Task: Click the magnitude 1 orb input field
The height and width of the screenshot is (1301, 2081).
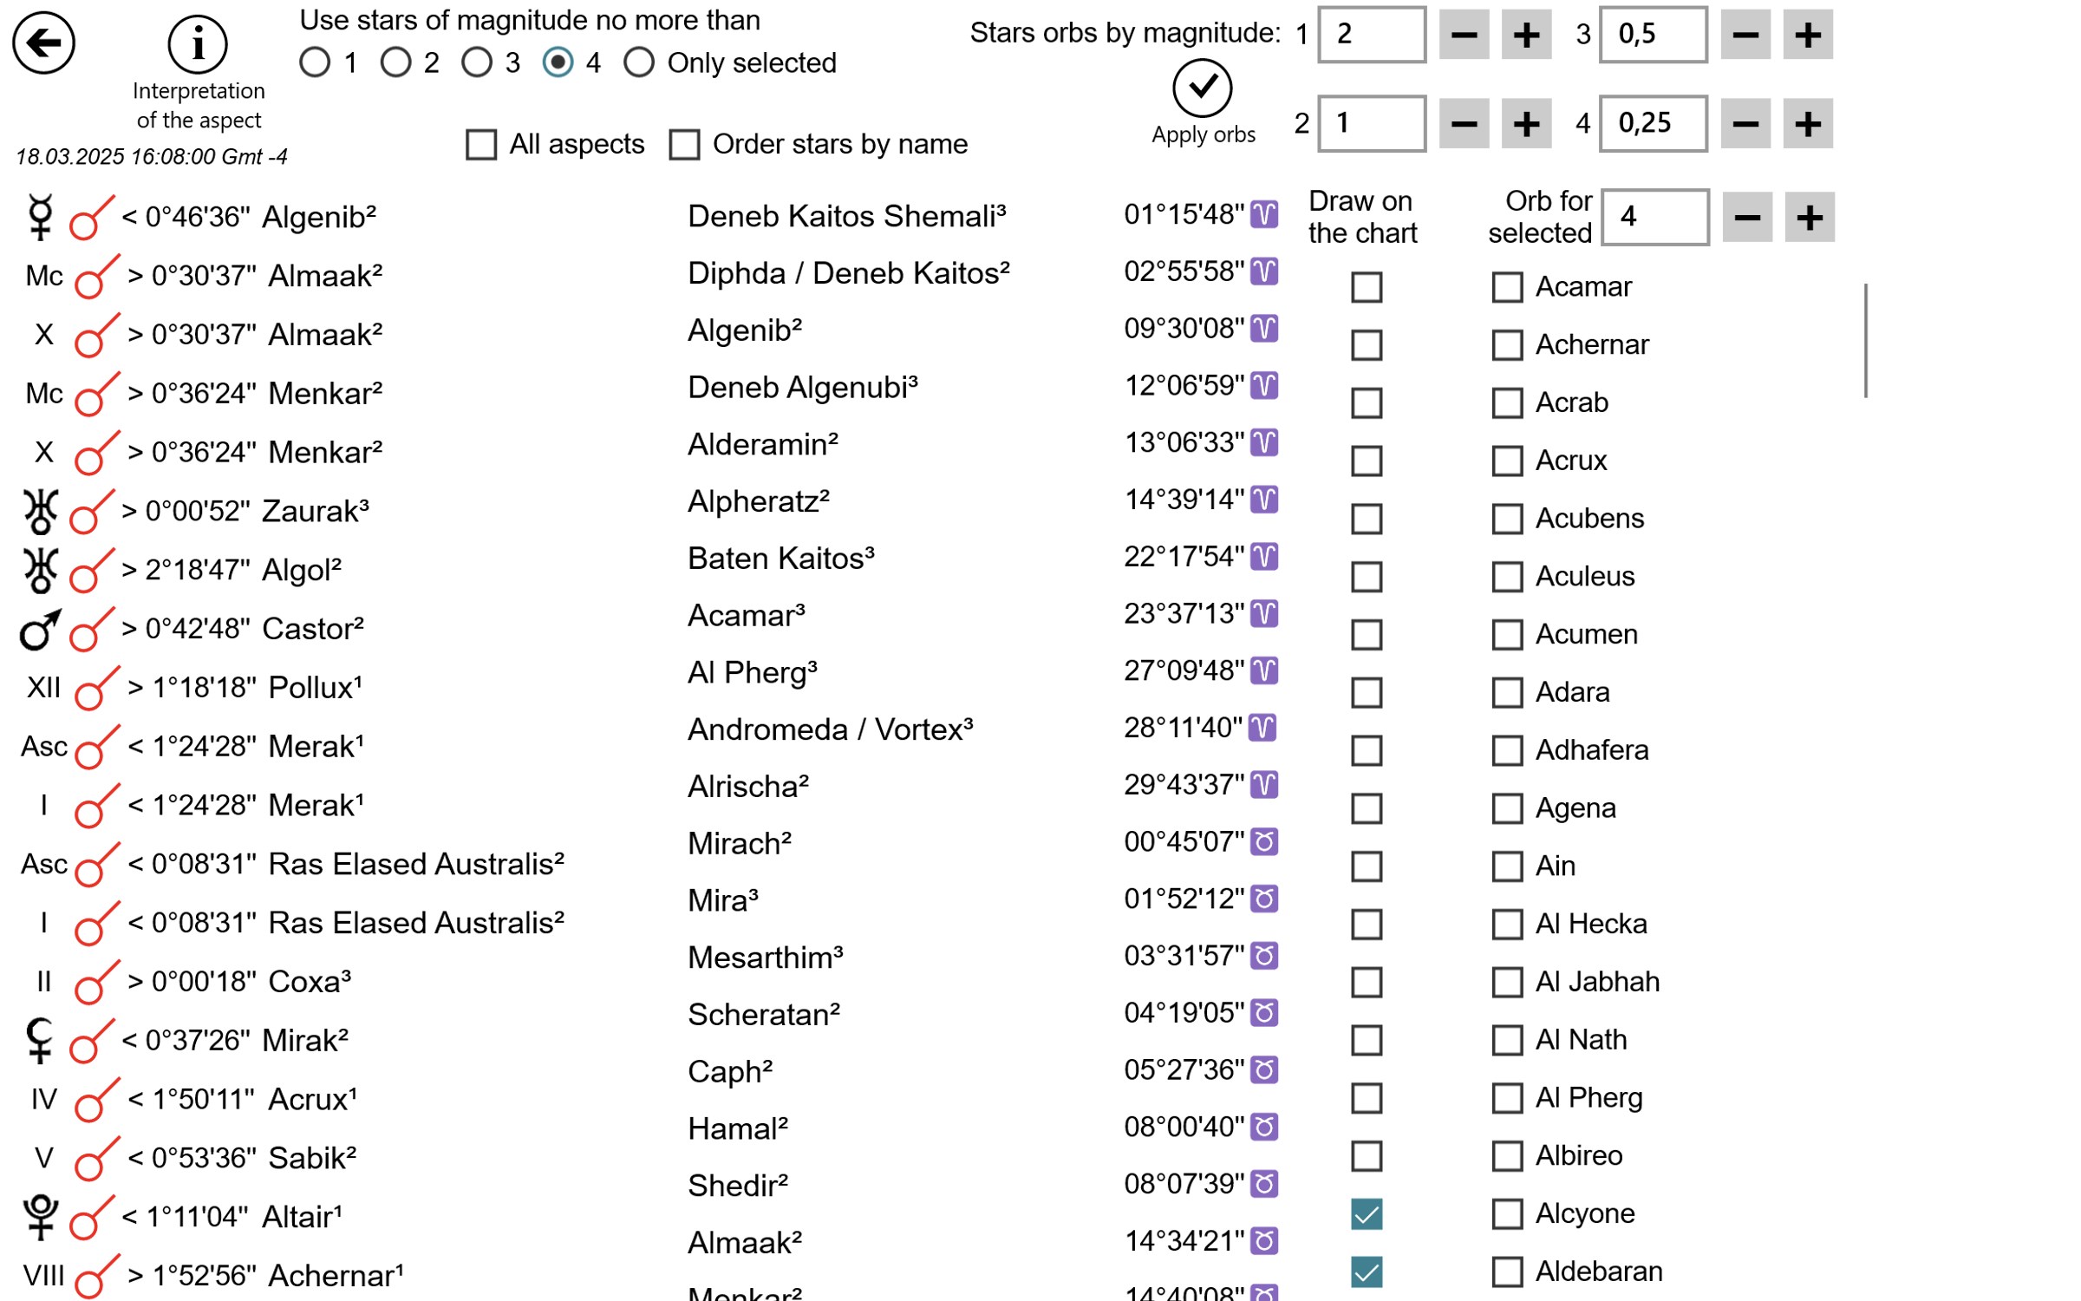Action: click(1371, 36)
